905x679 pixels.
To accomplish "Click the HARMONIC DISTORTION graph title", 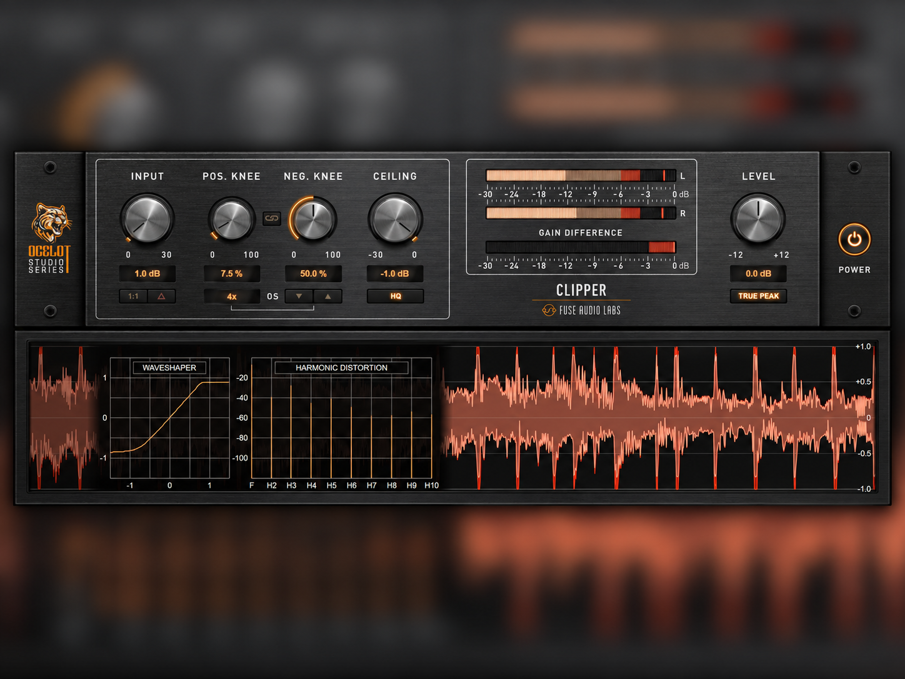I will point(341,368).
